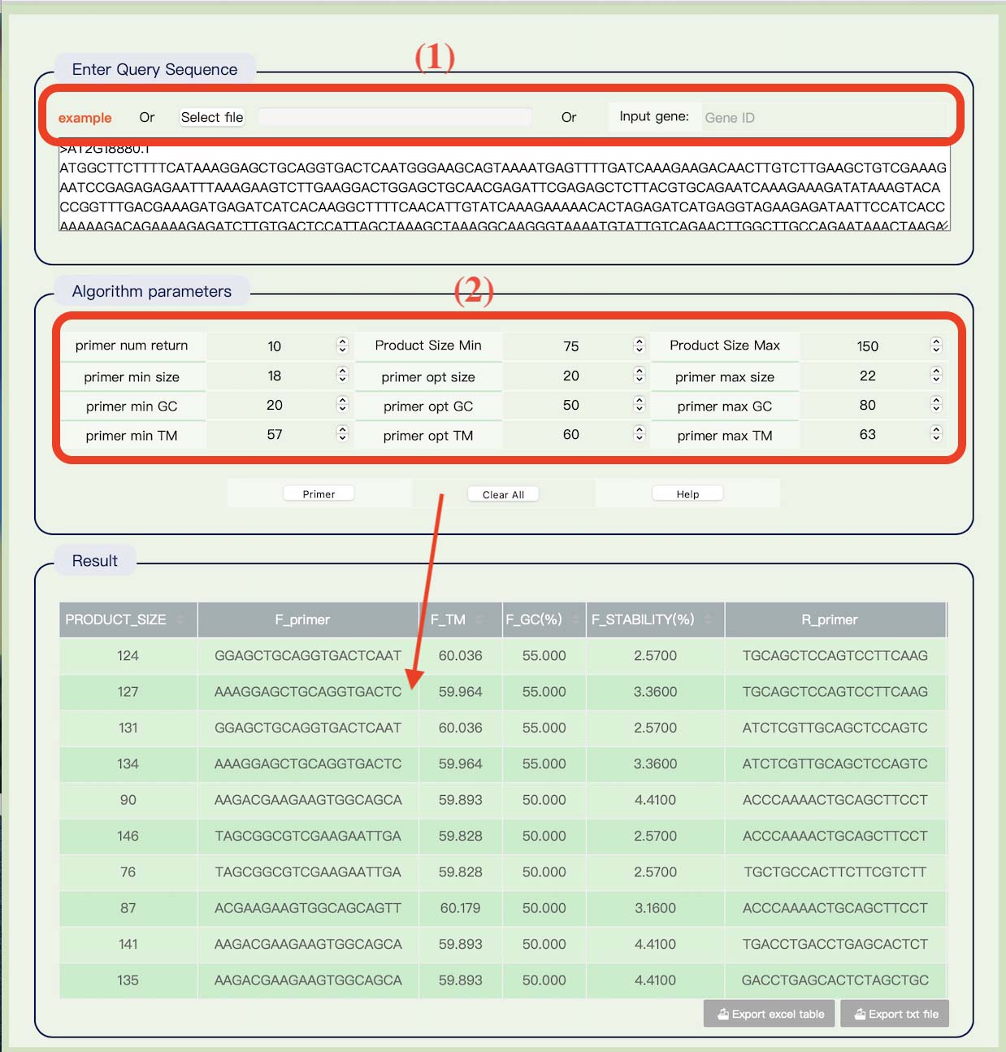Select result cell with product size 127
Screen dimensions: 1006x1052
pos(128,692)
